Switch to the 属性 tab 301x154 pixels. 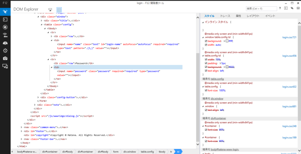point(239,16)
